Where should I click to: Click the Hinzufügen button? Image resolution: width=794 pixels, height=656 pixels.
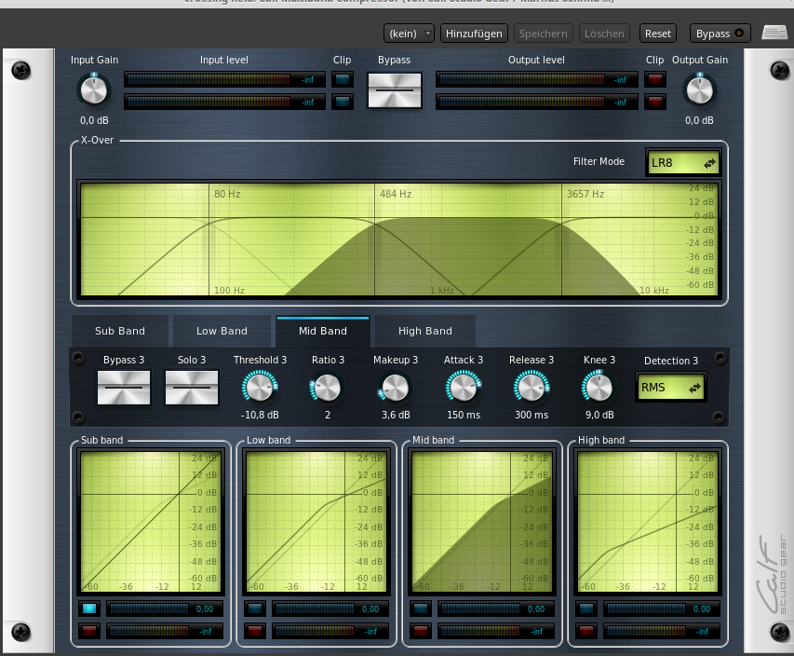pos(474,34)
